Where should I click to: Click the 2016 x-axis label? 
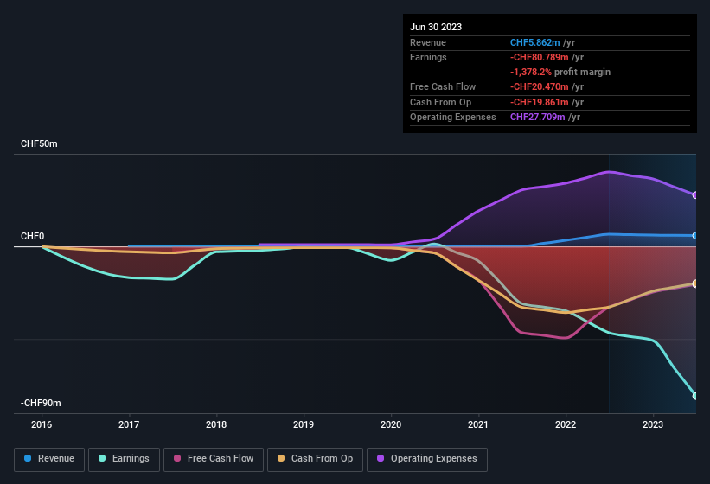pos(42,424)
